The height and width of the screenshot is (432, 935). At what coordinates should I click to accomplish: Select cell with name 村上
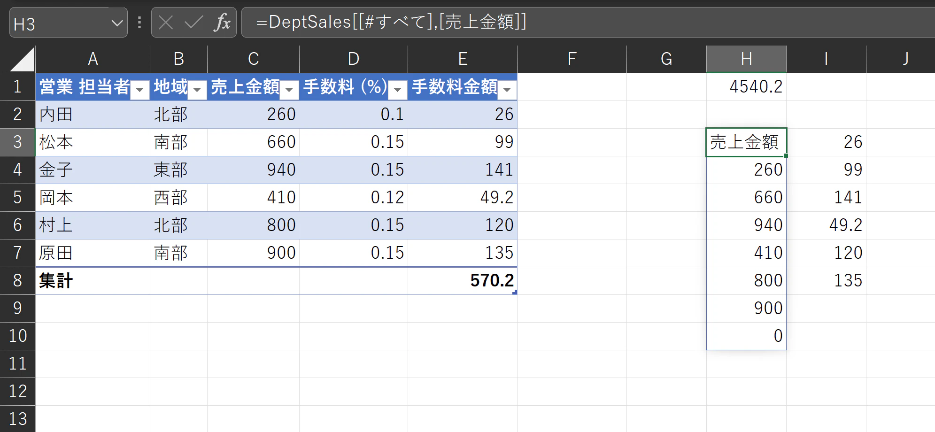click(x=93, y=225)
